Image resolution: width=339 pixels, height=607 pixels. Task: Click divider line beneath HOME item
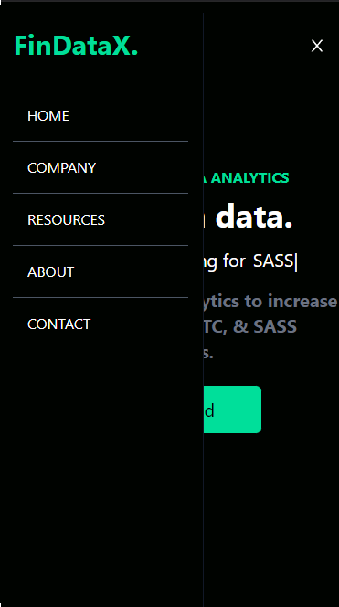[101, 142]
